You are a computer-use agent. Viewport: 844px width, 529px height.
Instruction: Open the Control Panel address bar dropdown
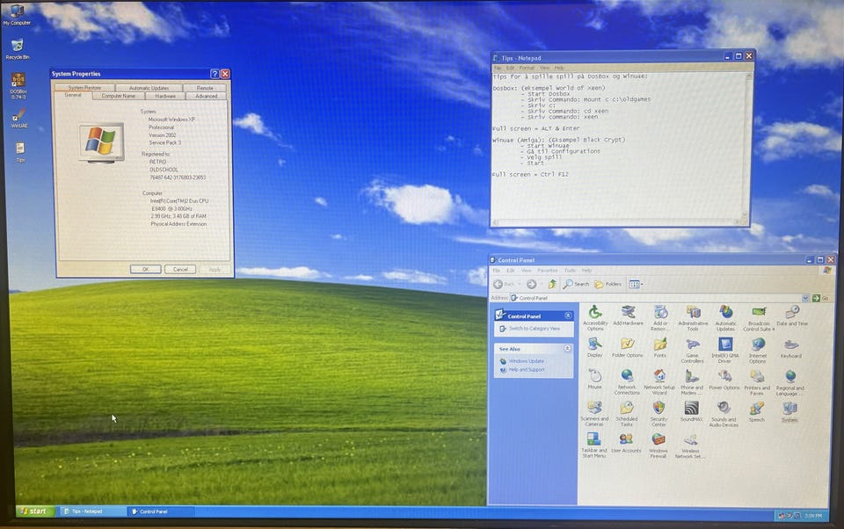coord(804,298)
